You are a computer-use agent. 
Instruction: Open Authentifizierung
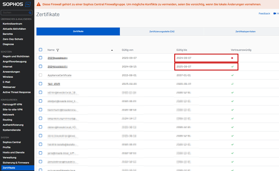13,125
